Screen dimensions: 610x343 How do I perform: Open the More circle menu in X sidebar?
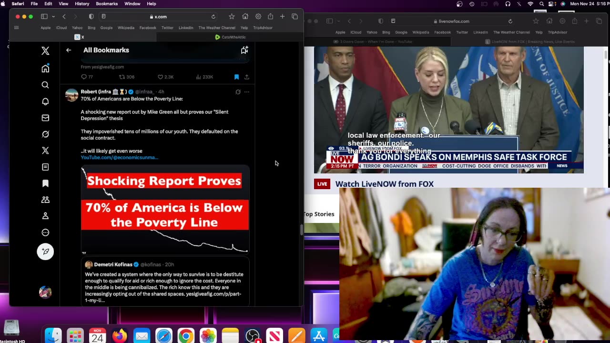[45, 232]
